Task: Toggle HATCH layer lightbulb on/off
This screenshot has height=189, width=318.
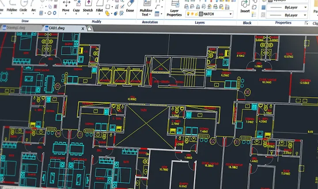Action: click(x=187, y=14)
